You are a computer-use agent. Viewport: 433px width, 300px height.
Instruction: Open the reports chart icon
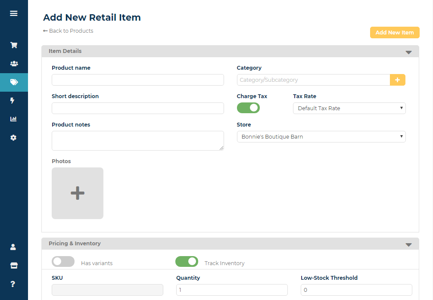[x=13, y=119]
